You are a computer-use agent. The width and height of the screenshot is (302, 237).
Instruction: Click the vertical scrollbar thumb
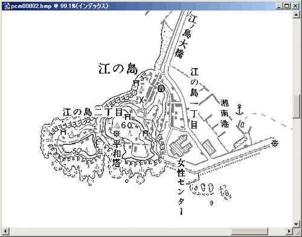click(x=296, y=107)
